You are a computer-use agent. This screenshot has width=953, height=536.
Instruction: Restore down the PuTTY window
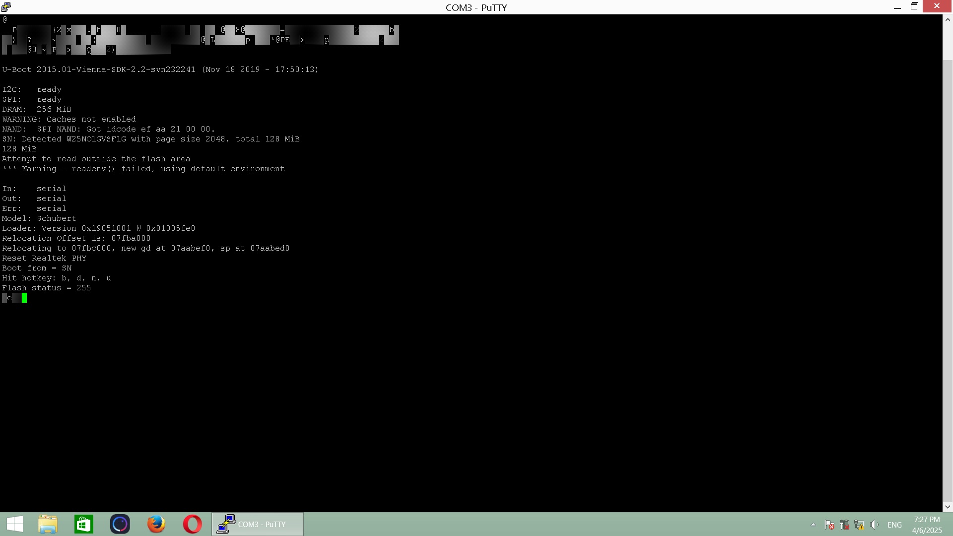[x=914, y=6]
